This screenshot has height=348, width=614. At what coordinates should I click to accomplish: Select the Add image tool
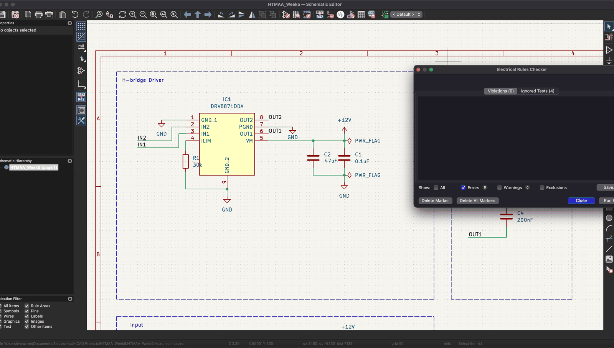[609, 259]
